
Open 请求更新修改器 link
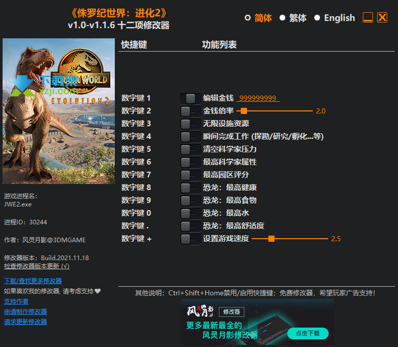point(26,322)
